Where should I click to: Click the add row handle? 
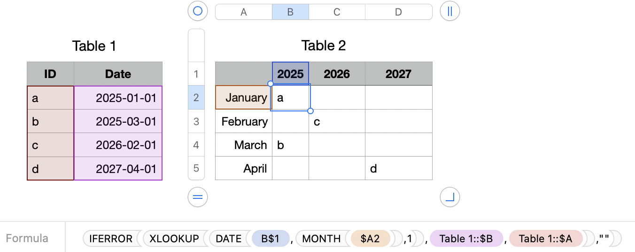pyautogui.click(x=198, y=197)
